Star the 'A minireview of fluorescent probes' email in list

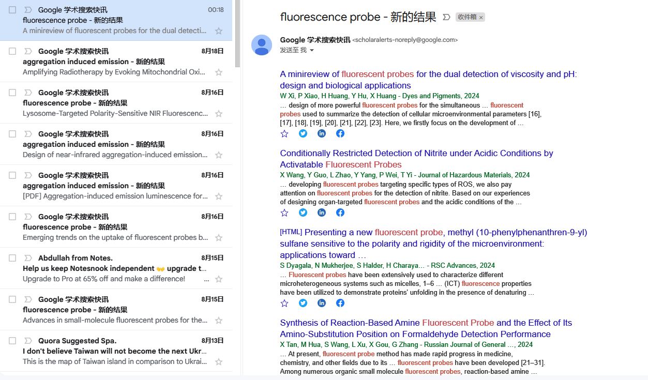tap(219, 31)
